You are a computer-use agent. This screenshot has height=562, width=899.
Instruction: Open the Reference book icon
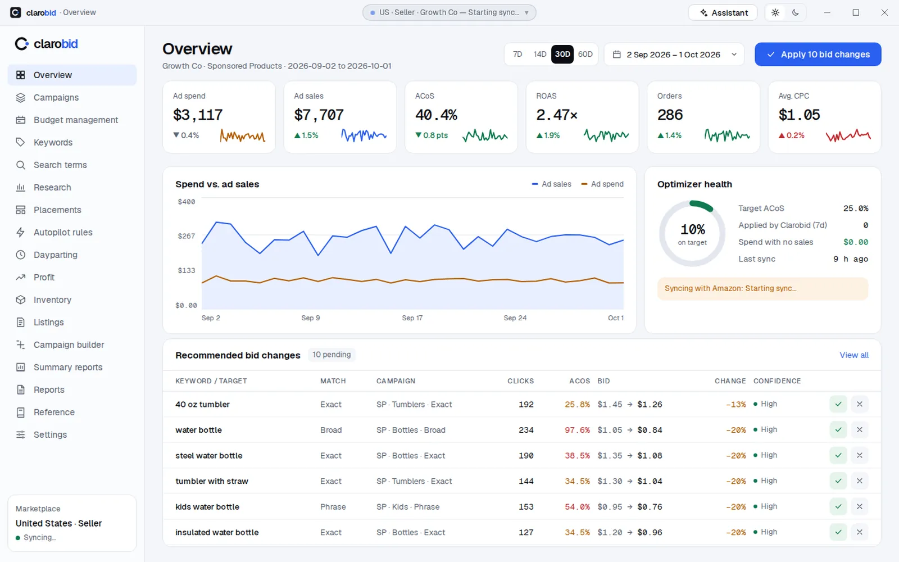pos(21,412)
